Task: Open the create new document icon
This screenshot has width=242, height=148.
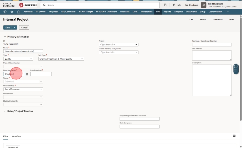Action: (166, 5)
